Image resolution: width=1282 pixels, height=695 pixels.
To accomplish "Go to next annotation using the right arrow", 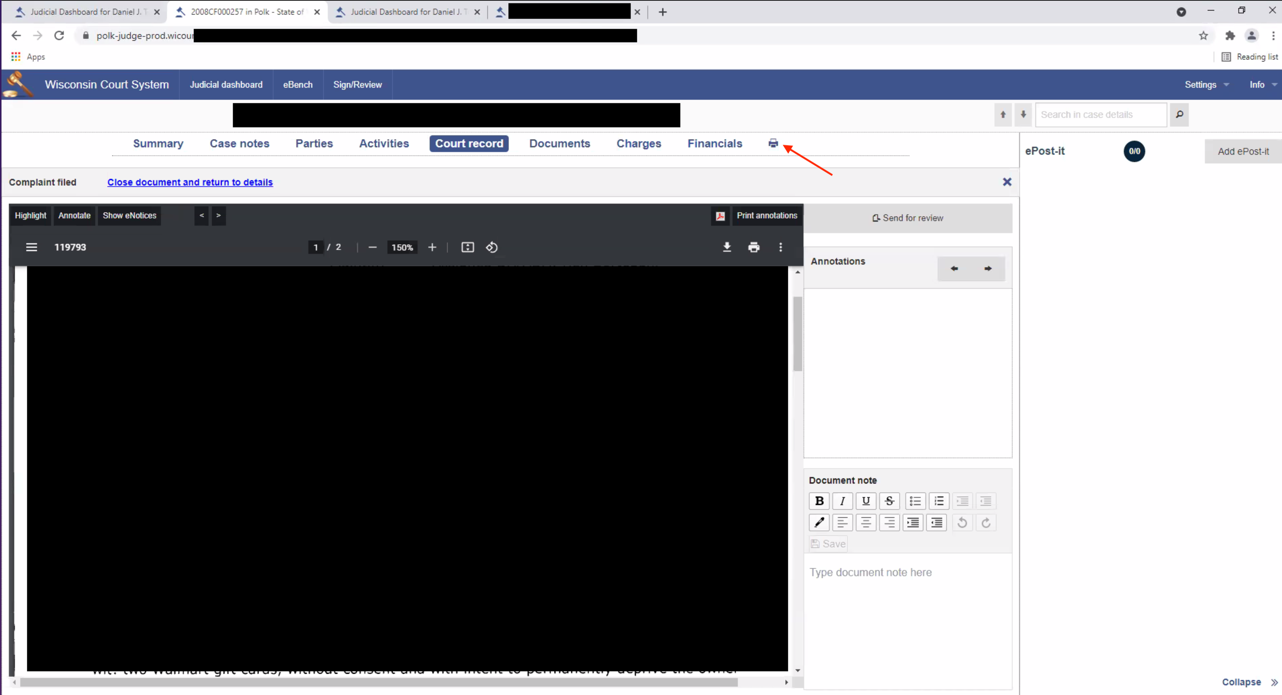I will (988, 269).
